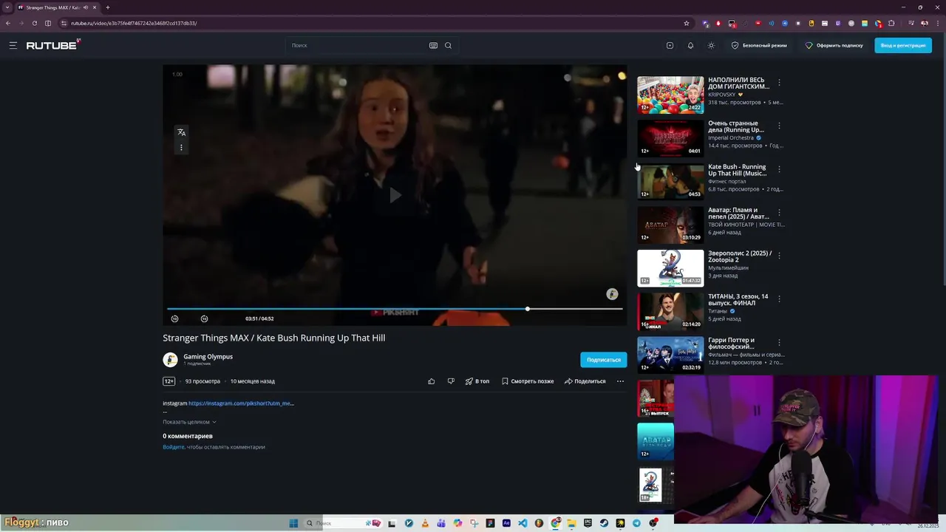Open the browser tab search dropdown
This screenshot has height=532, width=946.
(x=7, y=7)
